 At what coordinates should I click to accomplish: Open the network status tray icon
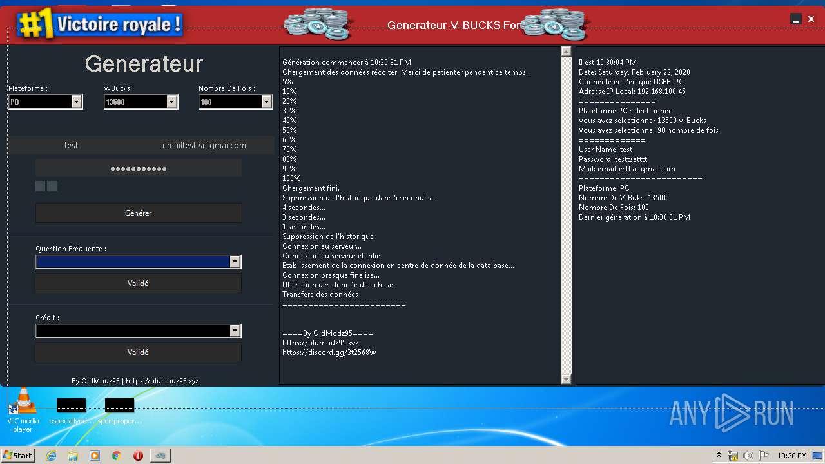pyautogui.click(x=733, y=456)
